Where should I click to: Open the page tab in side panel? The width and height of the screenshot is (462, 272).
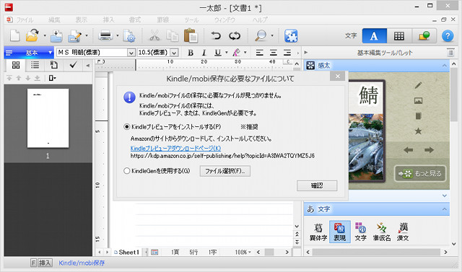54,65
